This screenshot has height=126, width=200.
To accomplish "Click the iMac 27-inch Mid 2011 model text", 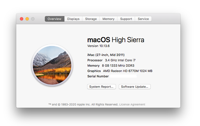I will point(106,55).
